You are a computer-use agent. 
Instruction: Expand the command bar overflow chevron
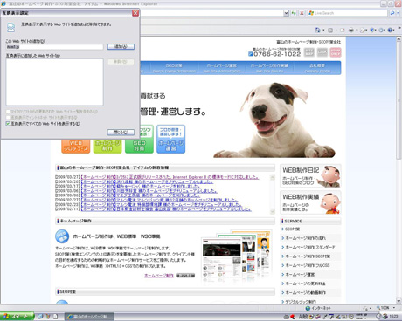(399, 28)
